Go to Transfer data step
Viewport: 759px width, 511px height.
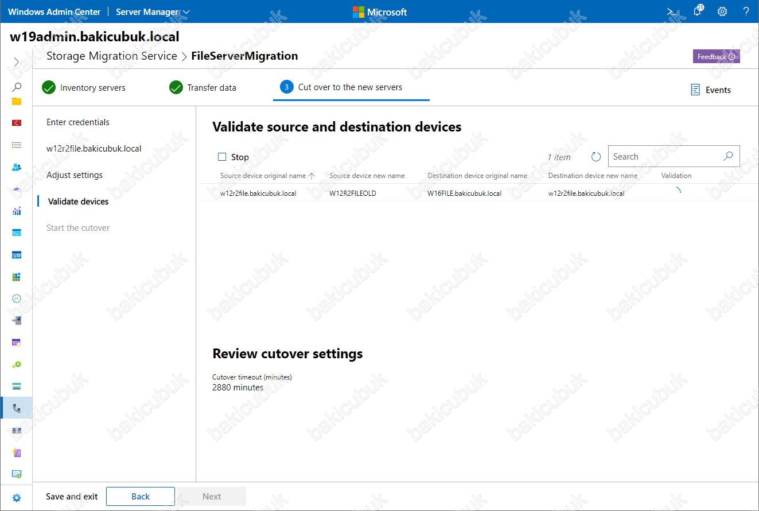[x=203, y=88]
